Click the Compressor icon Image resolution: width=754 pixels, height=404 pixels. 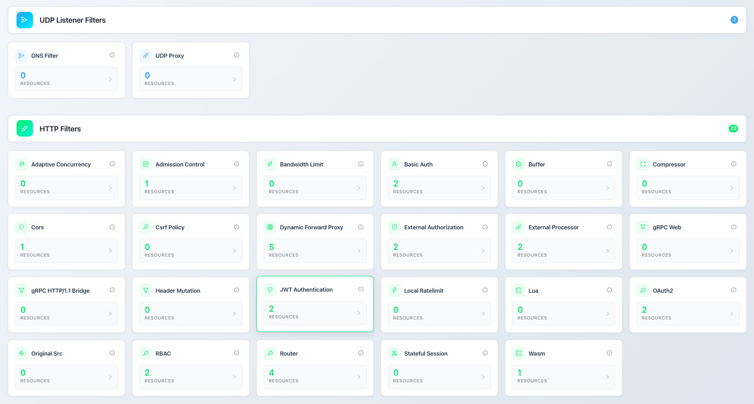(643, 164)
